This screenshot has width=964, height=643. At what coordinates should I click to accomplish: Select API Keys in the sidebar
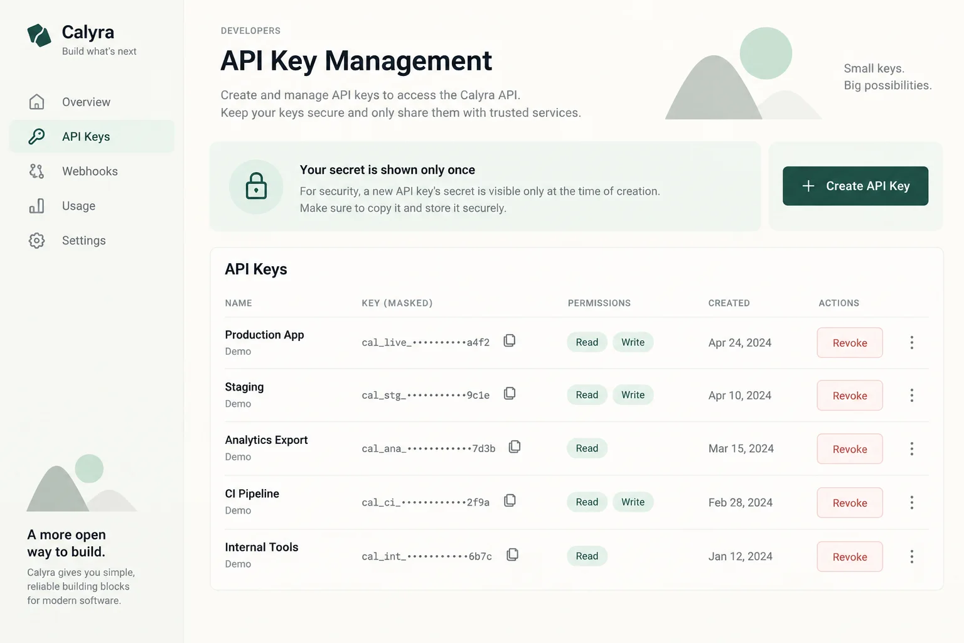tap(92, 136)
